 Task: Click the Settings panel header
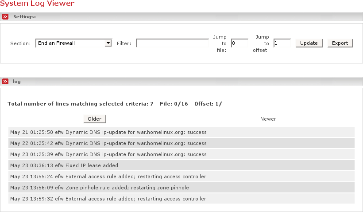25,17
